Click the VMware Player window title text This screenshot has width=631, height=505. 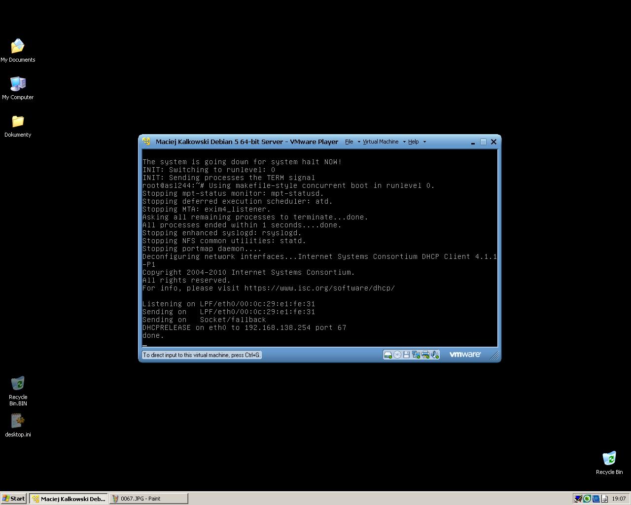click(247, 142)
